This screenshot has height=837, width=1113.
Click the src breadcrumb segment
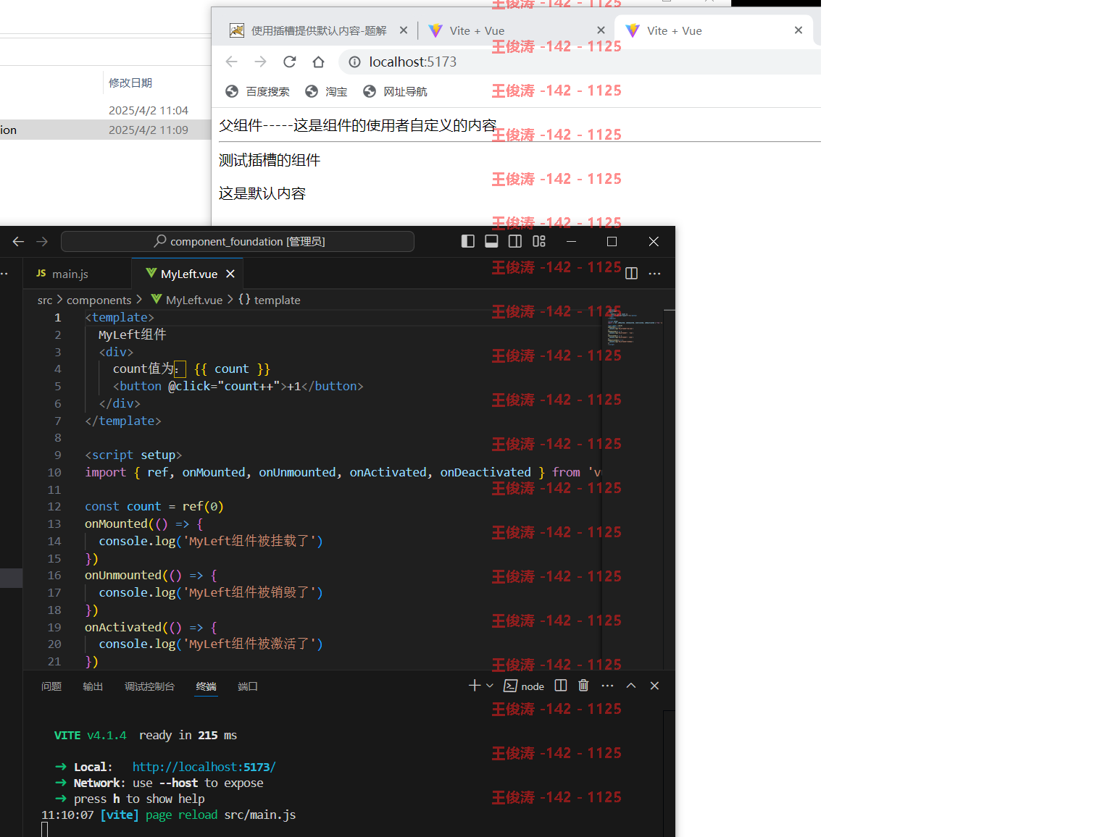(45, 300)
